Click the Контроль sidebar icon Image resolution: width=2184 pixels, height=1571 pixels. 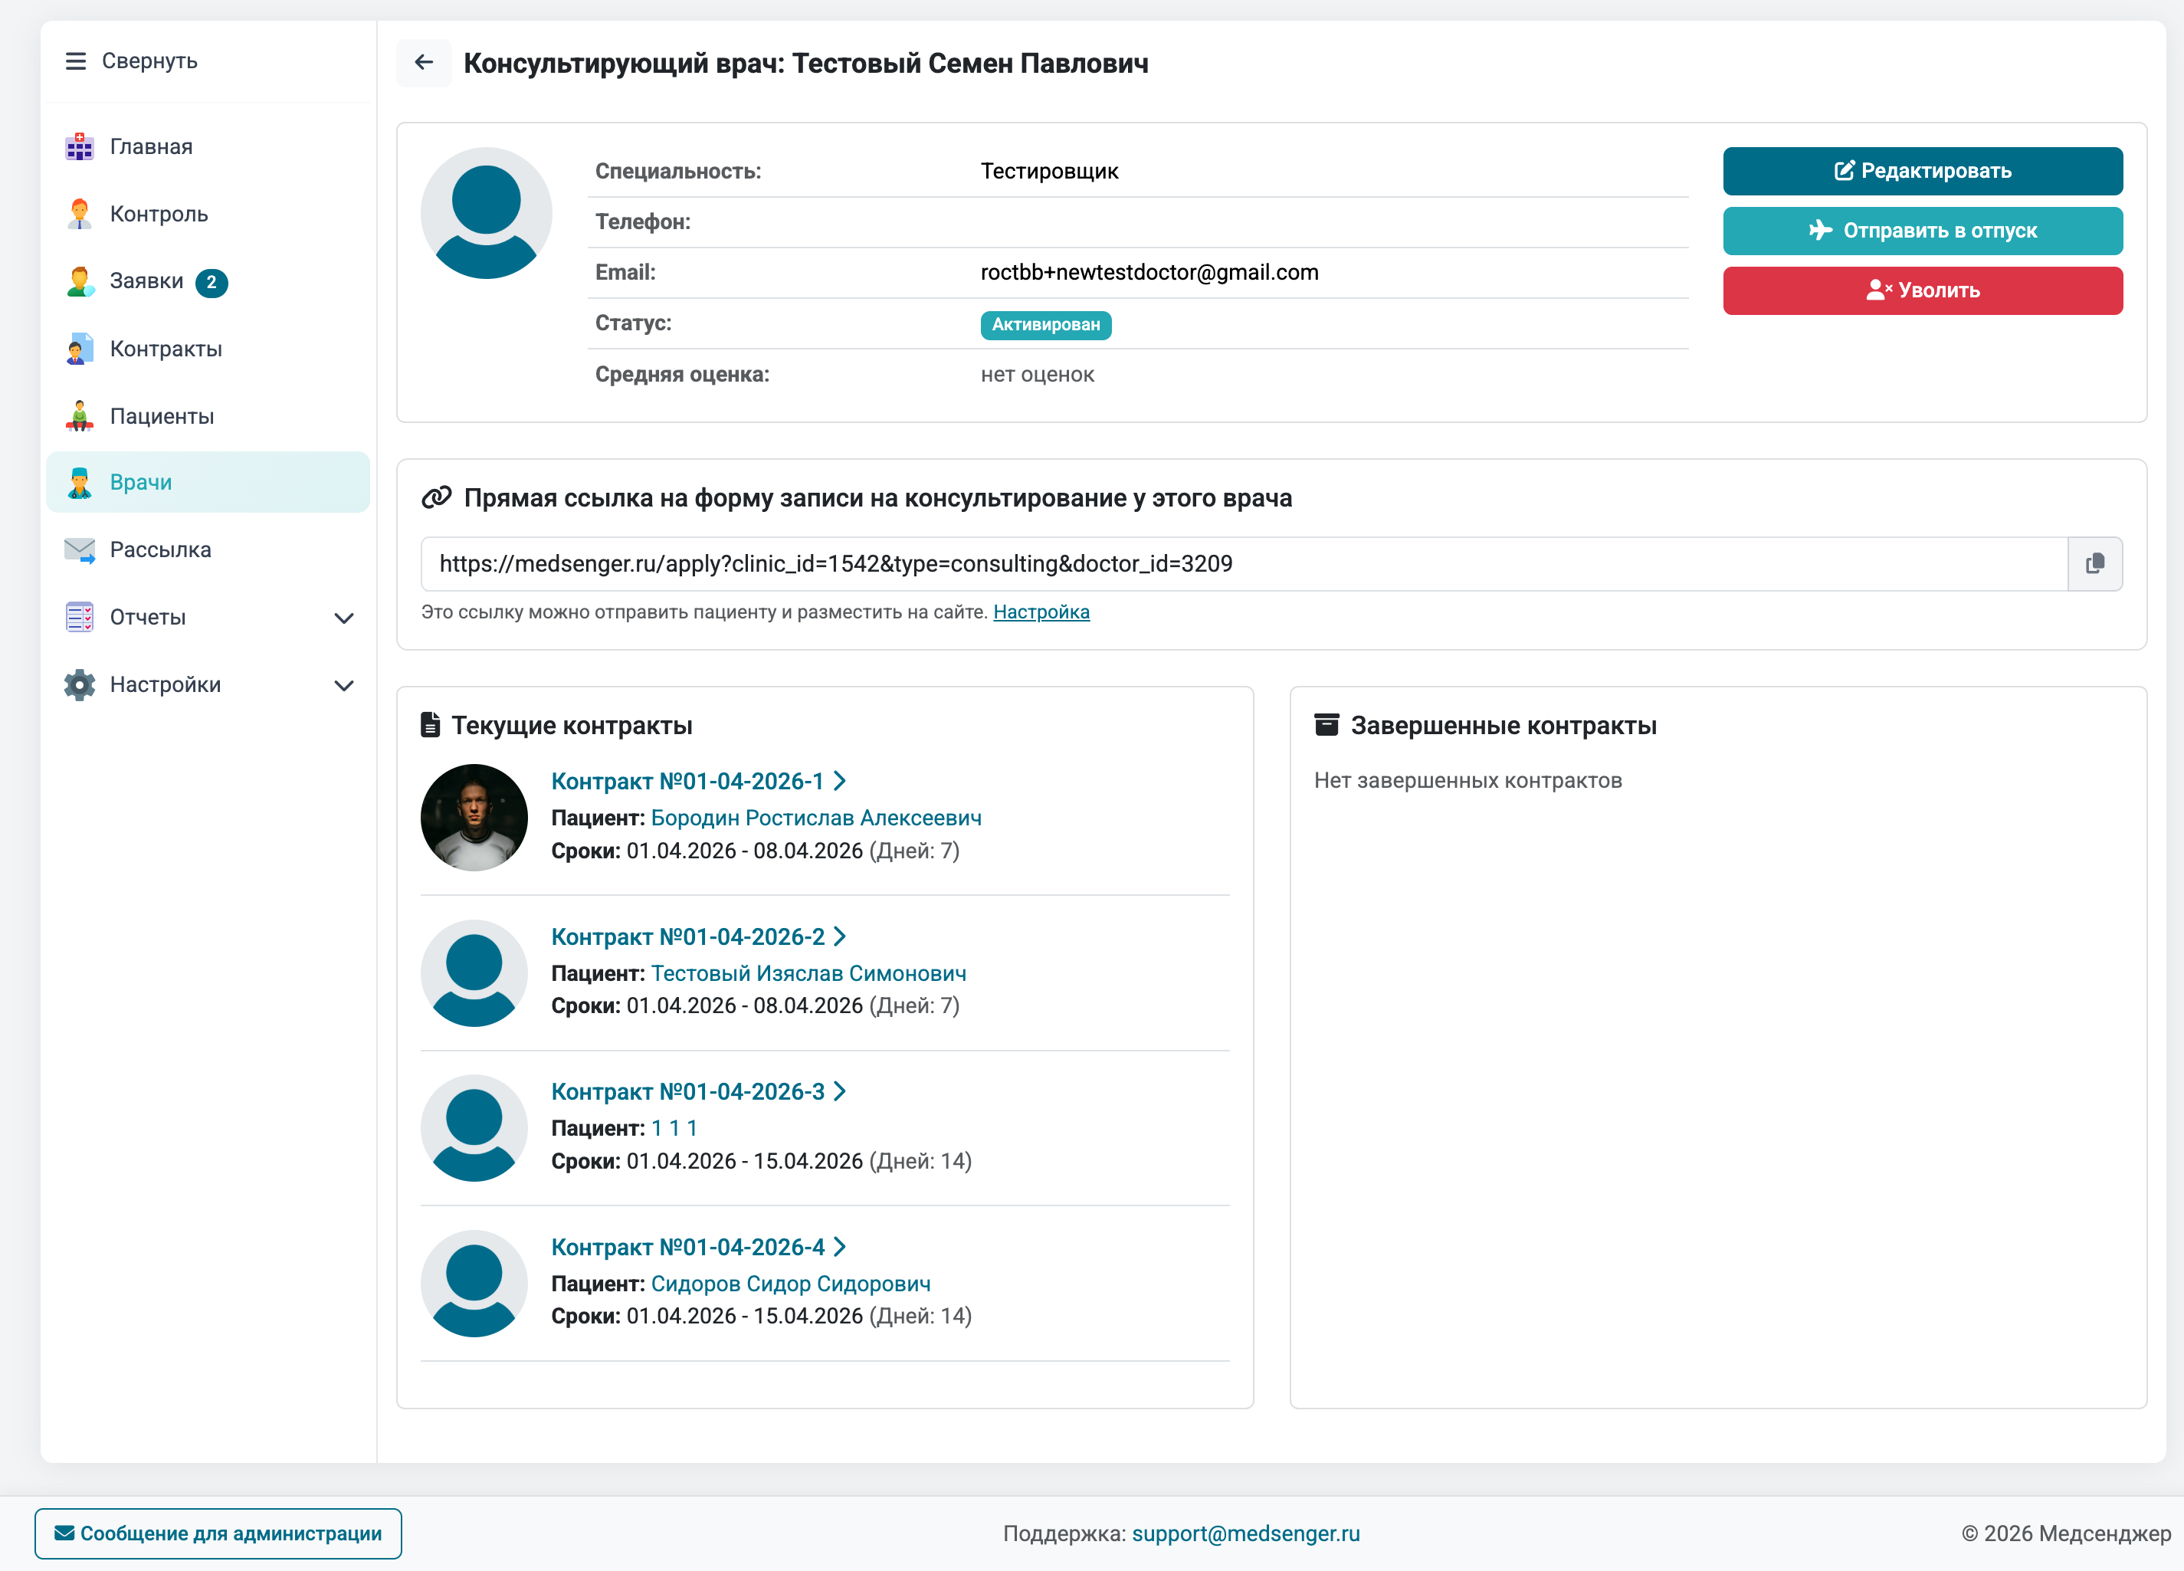[80, 214]
